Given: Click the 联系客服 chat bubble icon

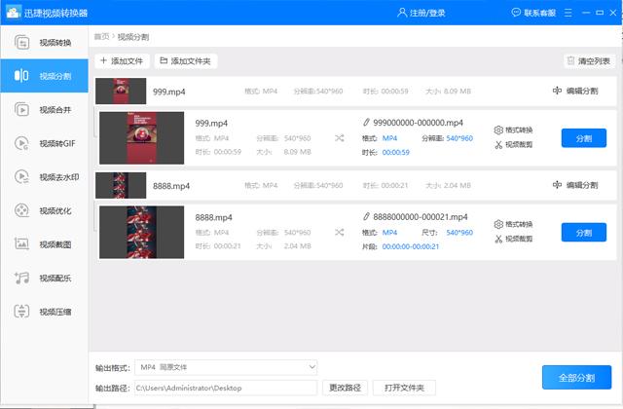Looking at the screenshot, I should [516, 13].
